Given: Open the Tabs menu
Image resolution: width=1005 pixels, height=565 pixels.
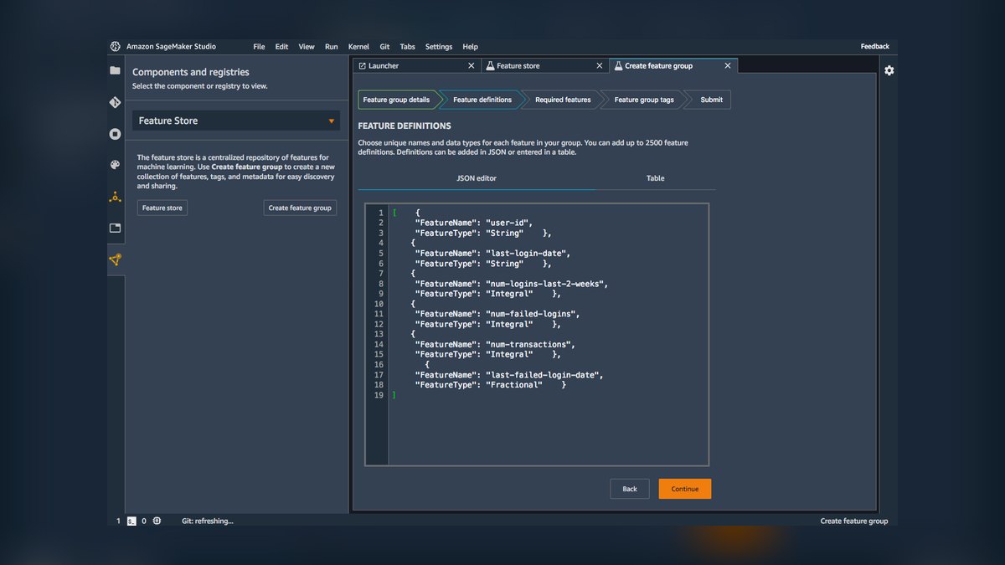Looking at the screenshot, I should tap(407, 47).
